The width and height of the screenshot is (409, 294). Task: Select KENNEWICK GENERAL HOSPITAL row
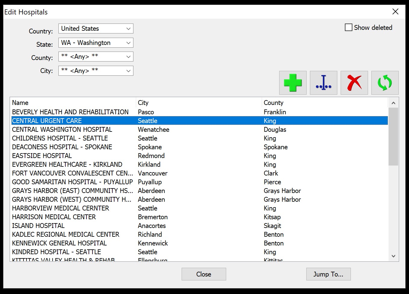(x=199, y=243)
